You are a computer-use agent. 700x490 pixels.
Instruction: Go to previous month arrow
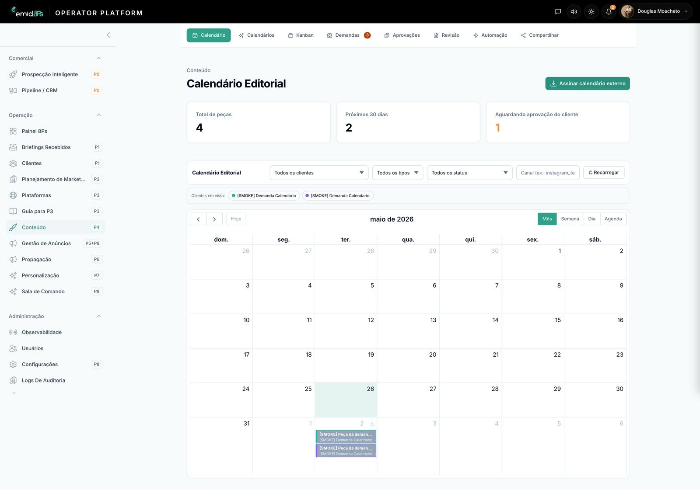click(198, 219)
